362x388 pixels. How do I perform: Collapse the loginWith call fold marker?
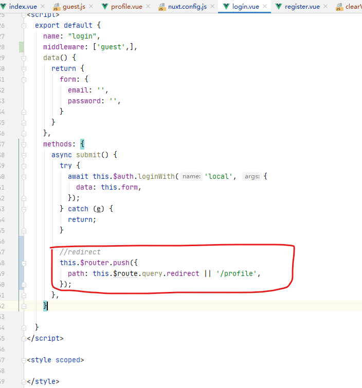[24, 177]
